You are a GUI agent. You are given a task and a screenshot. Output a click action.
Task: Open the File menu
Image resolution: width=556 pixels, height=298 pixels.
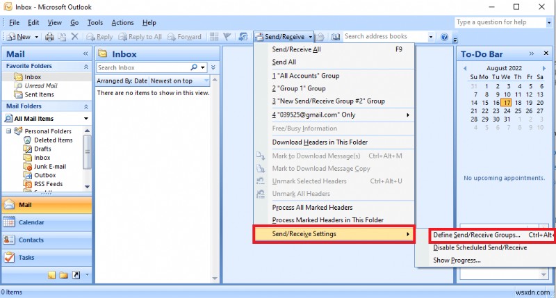point(14,23)
